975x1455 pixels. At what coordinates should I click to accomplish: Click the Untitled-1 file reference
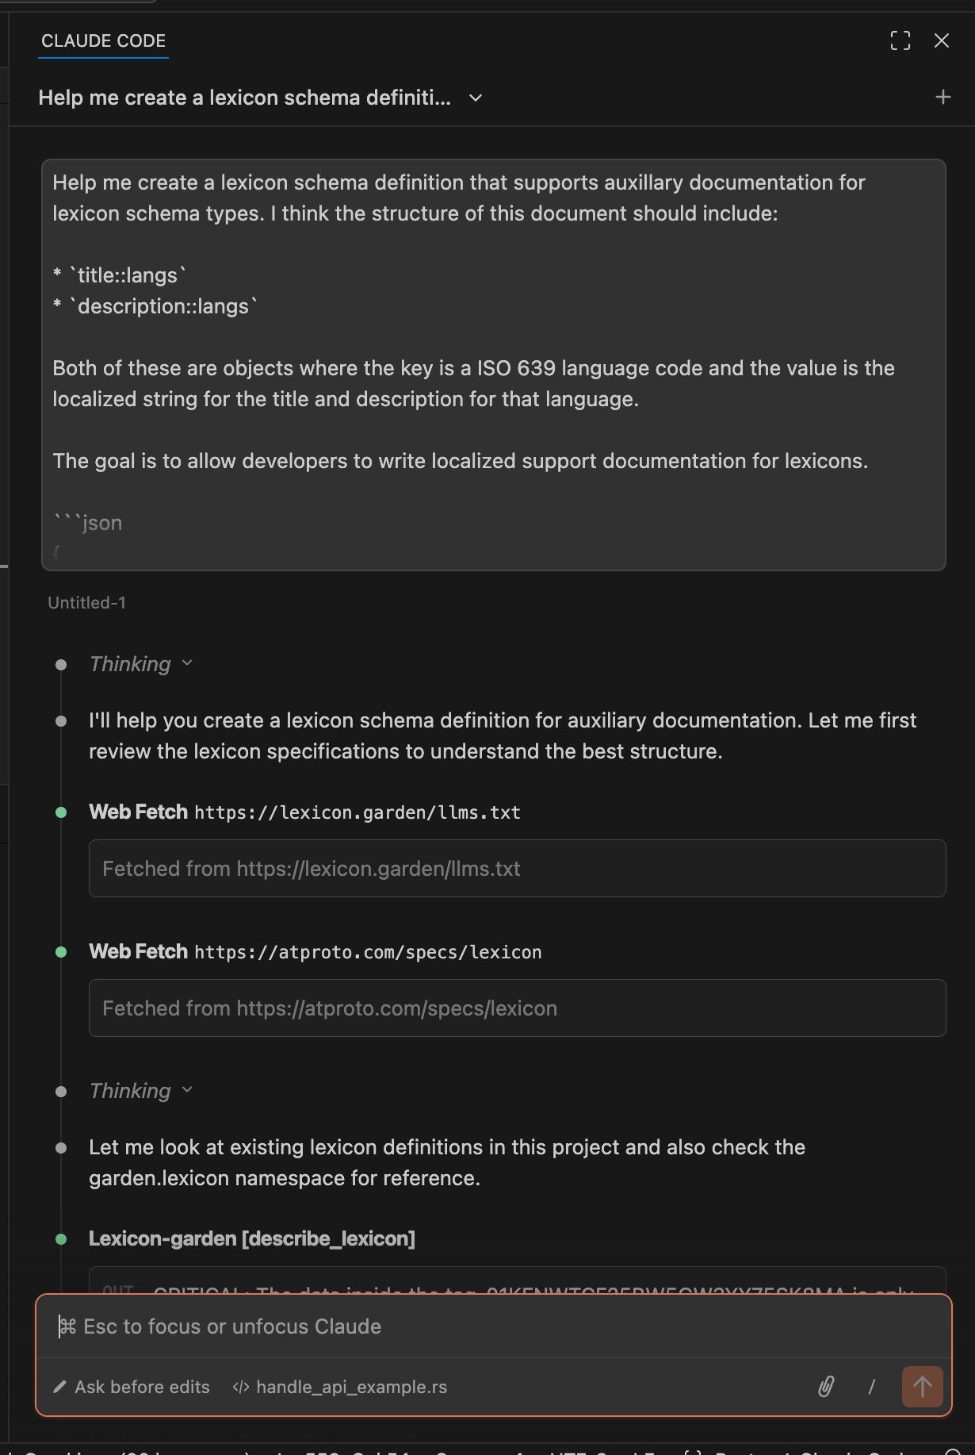(x=86, y=603)
